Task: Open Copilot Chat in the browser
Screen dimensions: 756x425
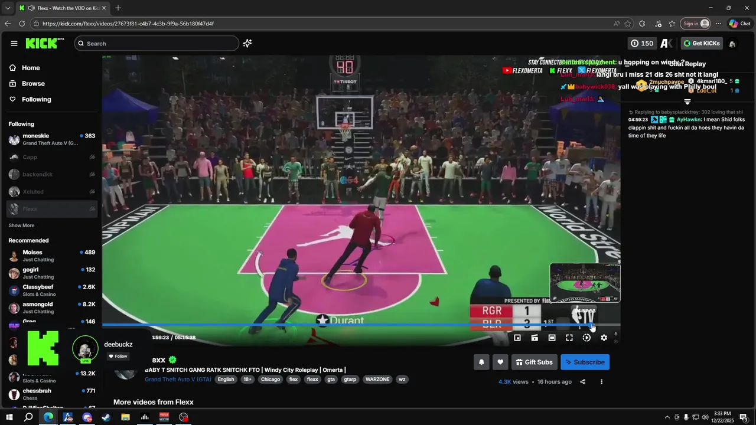Action: [x=739, y=24]
